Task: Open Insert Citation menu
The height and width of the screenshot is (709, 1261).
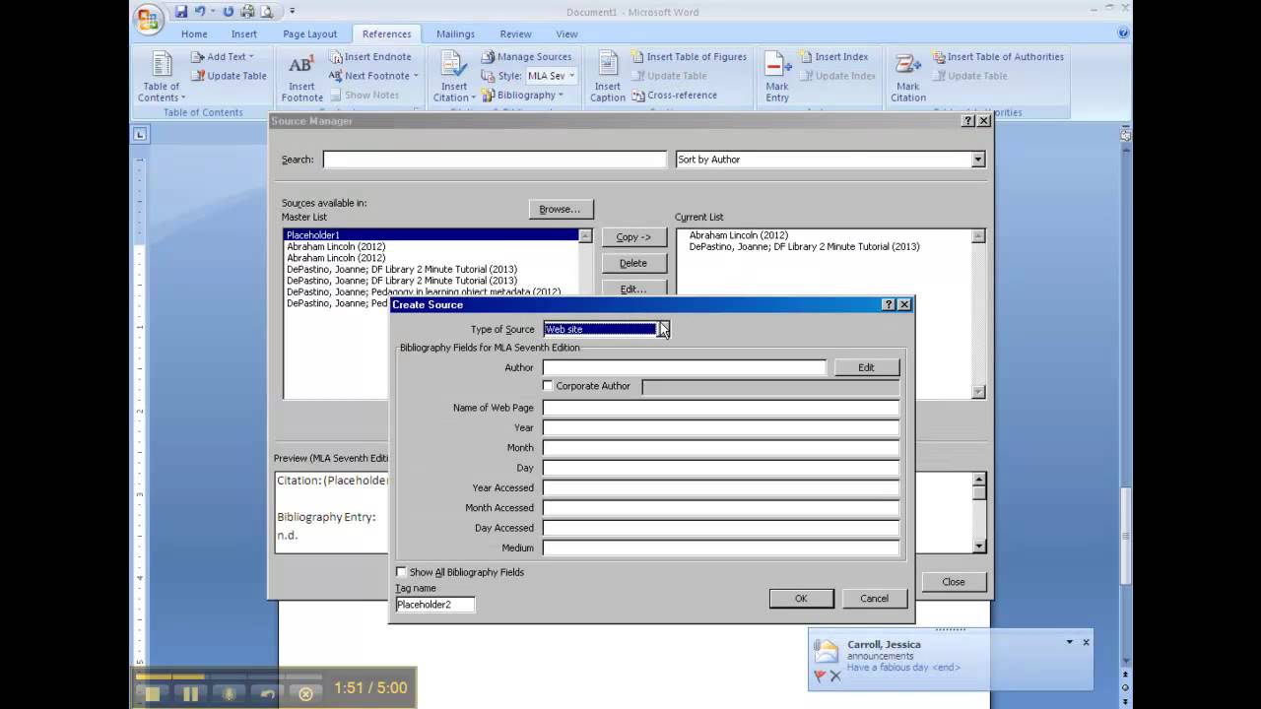Action: [x=453, y=77]
